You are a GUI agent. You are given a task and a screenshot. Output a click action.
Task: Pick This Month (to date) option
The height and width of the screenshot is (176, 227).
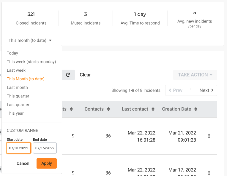click(26, 79)
